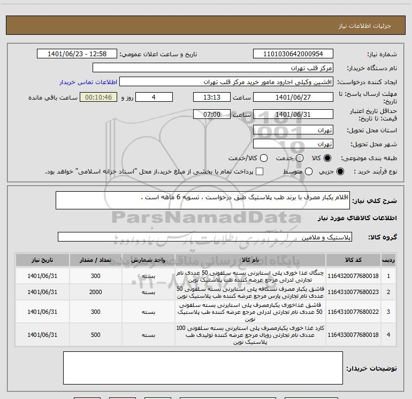
Task: Click the ردیف column header
Action: (x=388, y=260)
